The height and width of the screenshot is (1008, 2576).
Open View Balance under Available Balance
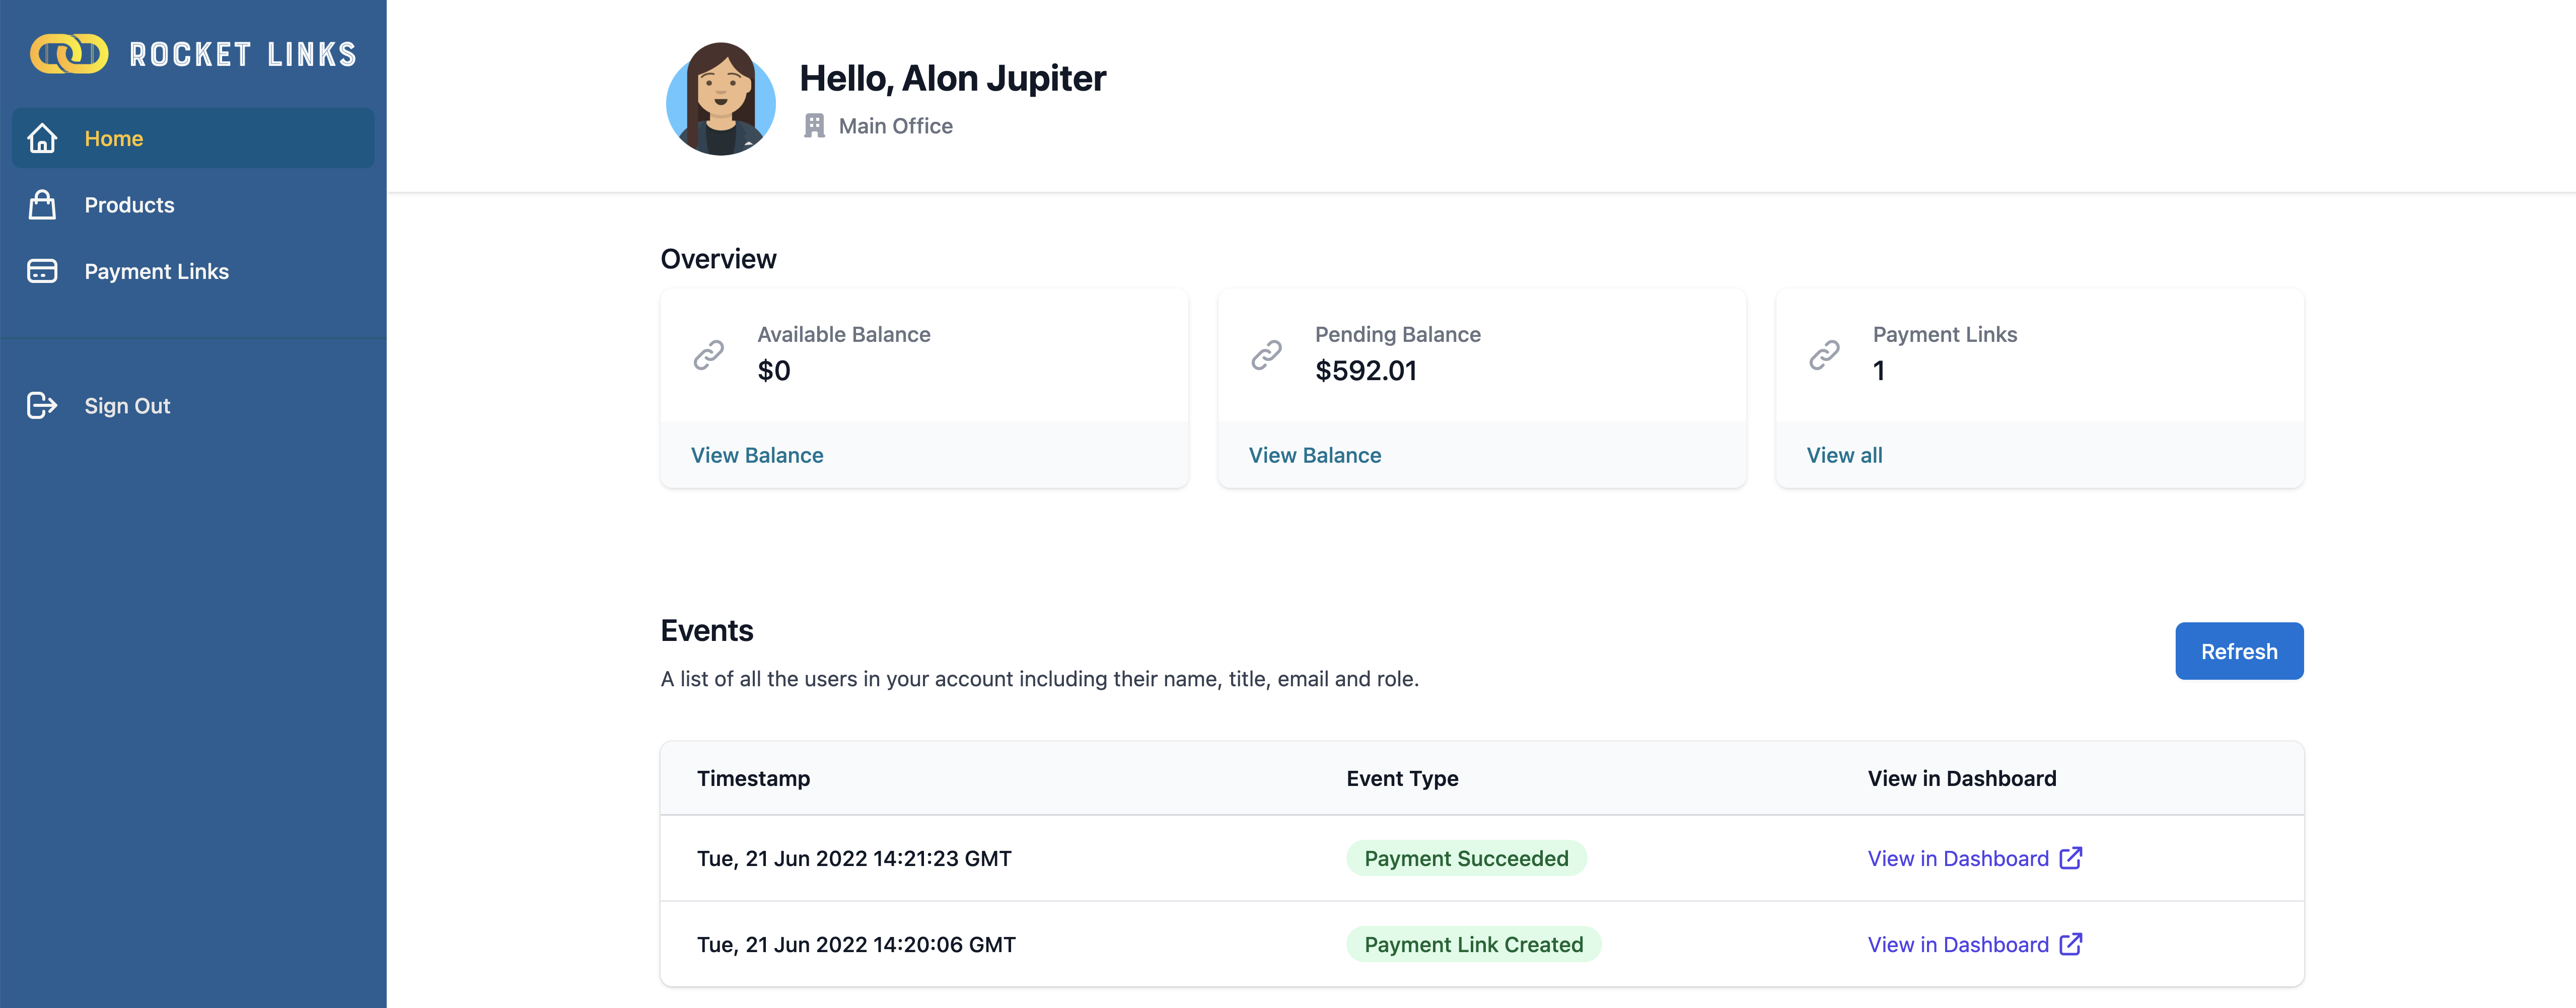click(757, 455)
